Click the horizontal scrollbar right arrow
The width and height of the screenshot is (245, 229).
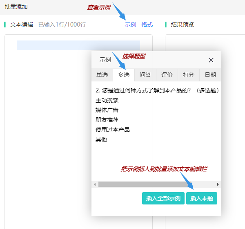tap(218, 184)
